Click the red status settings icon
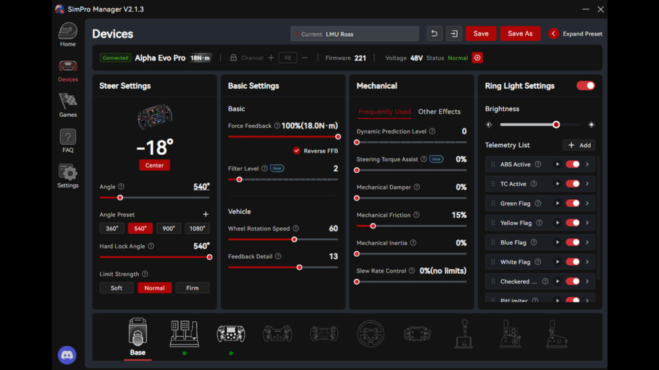The image size is (659, 370). pyautogui.click(x=477, y=58)
